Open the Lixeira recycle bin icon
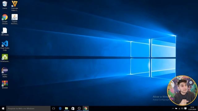The height and width of the screenshot is (111, 198). pyautogui.click(x=5, y=5)
